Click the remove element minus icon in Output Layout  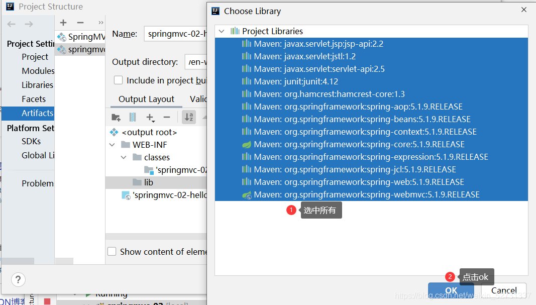[167, 117]
